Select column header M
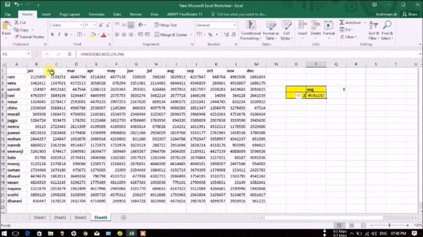Viewport: 423px width, 237px height. tap(256, 65)
